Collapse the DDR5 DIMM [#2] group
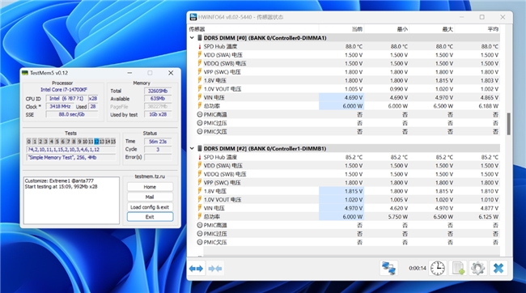 [192, 148]
